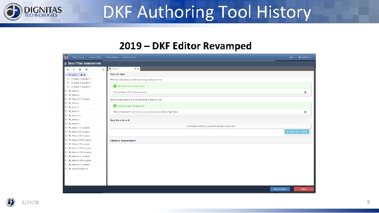Click the Real-Time Assessment title text
This screenshot has height=213, width=379.
(x=84, y=64)
